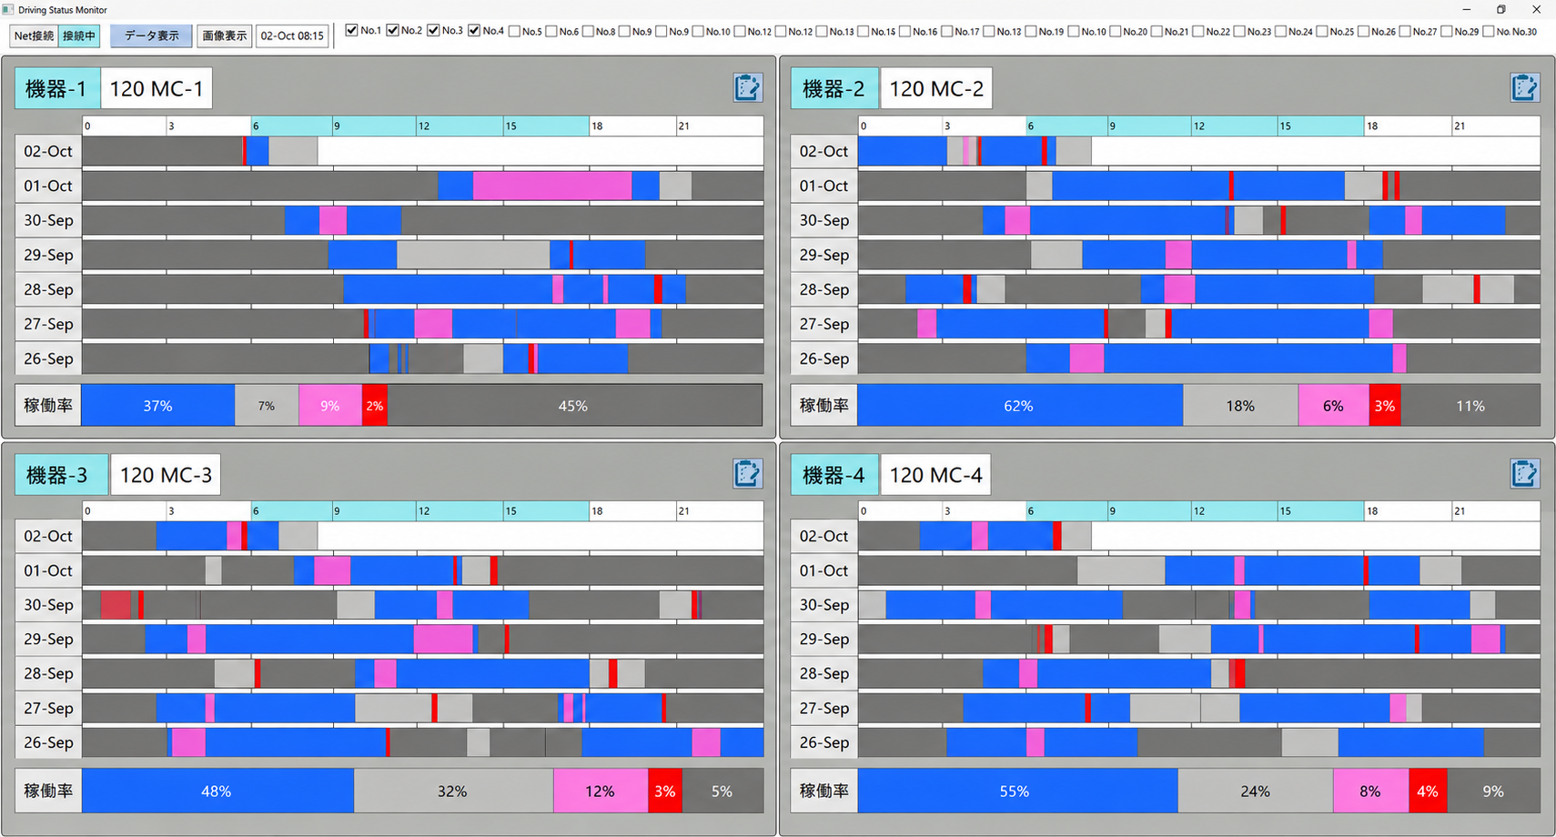Click the 画像表示 button

[224, 35]
